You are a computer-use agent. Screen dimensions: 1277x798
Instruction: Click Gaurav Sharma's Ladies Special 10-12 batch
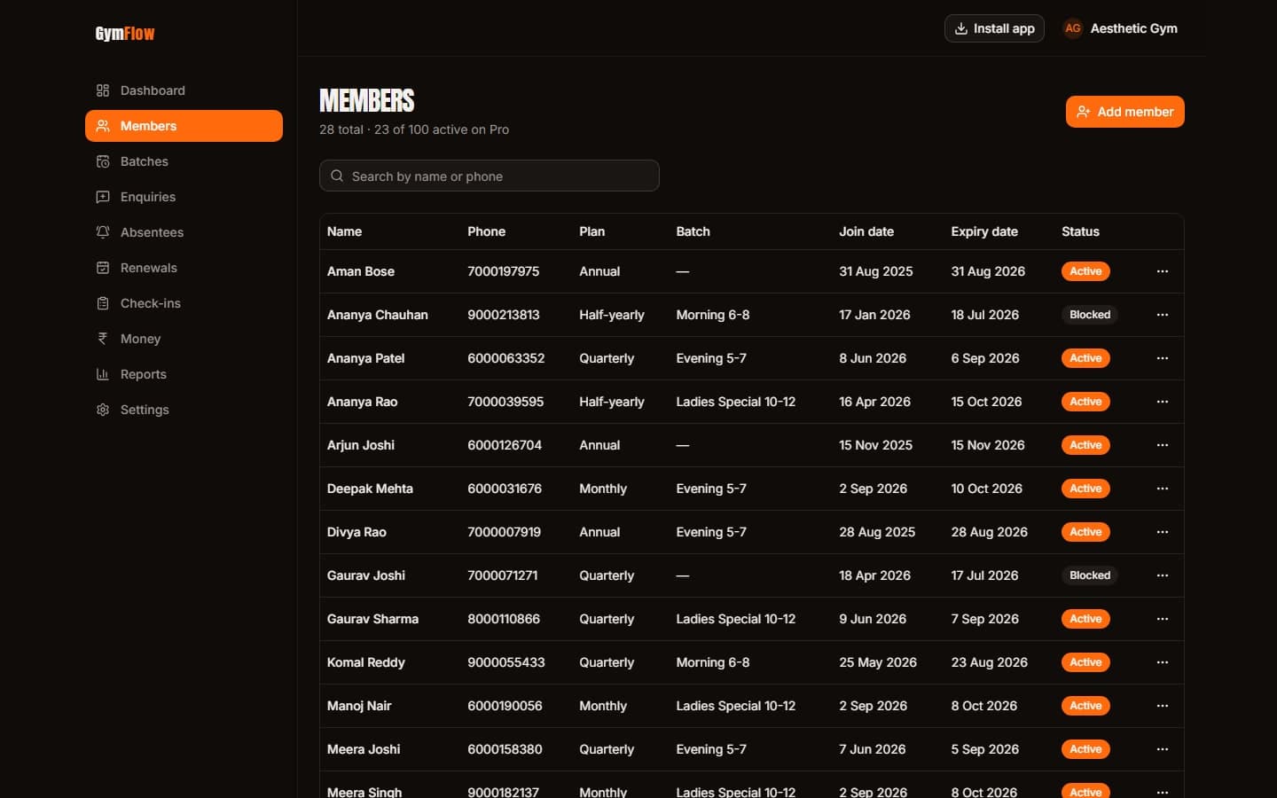[736, 619]
